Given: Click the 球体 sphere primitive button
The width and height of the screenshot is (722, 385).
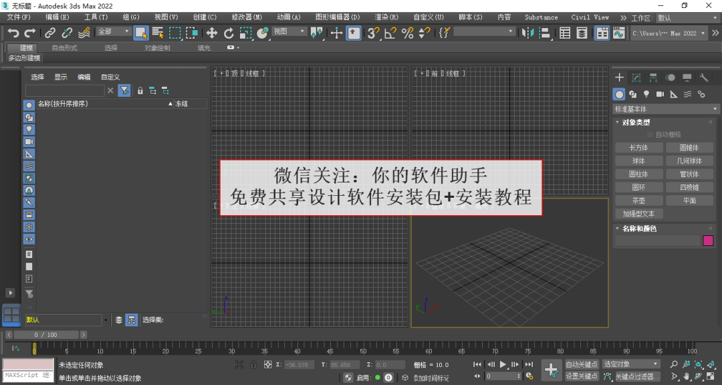Looking at the screenshot, I should [x=638, y=161].
